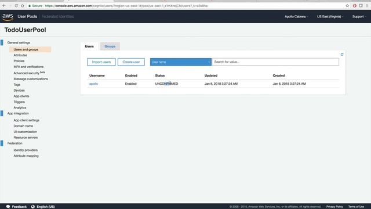The image size is (371, 209).
Task: Click the Enabled column header
Action: [131, 75]
